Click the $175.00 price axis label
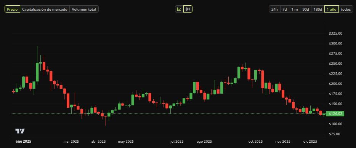This screenshot has width=356, height=148. (335, 94)
